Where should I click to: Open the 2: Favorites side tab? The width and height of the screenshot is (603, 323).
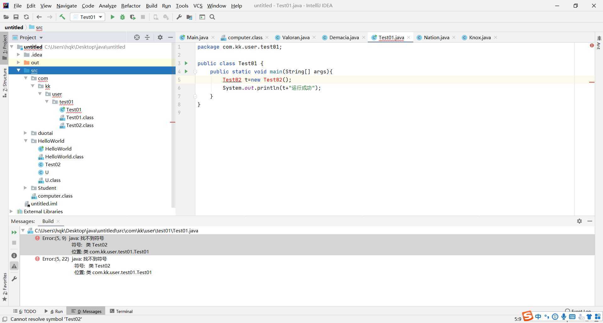[x=4, y=287]
